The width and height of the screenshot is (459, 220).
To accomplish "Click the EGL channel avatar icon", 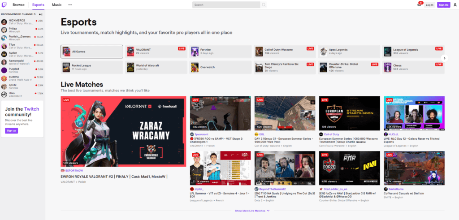I will tap(256, 134).
